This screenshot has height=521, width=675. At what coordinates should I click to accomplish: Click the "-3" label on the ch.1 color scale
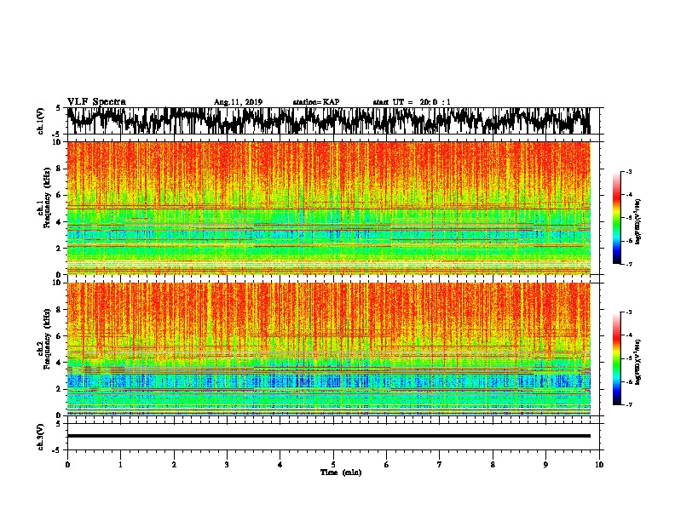coord(628,171)
